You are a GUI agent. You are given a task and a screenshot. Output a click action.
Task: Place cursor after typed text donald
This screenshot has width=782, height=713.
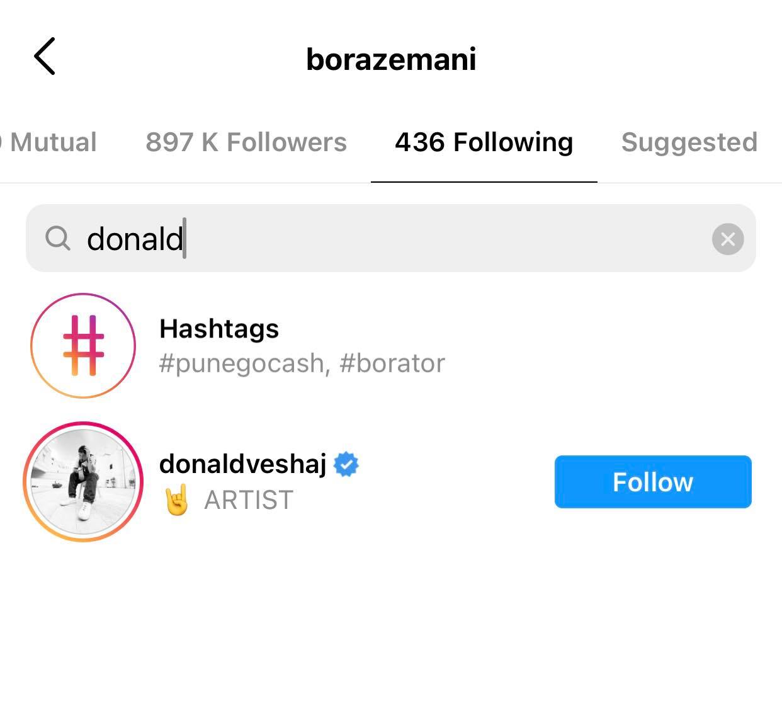pos(185,239)
